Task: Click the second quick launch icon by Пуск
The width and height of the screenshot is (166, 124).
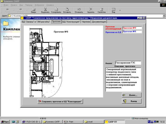Action: coord(17,122)
